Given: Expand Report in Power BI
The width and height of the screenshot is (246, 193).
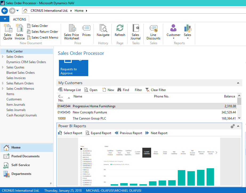Looking at the screenshot, I should click(98, 133).
